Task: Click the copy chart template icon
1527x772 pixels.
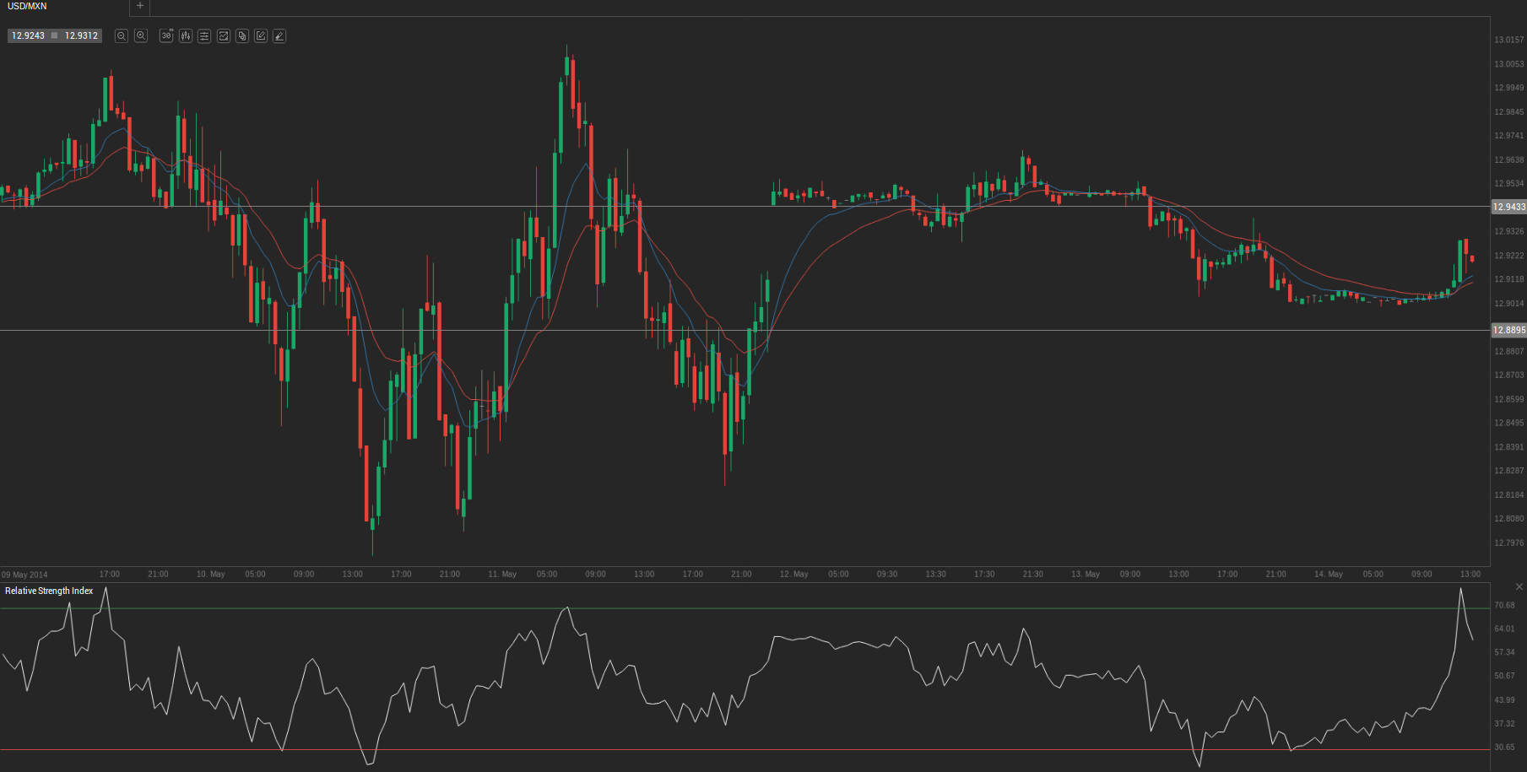Action: 242,35
